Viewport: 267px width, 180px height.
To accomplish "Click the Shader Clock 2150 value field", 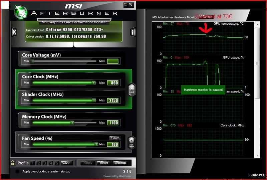I will click(113, 100).
